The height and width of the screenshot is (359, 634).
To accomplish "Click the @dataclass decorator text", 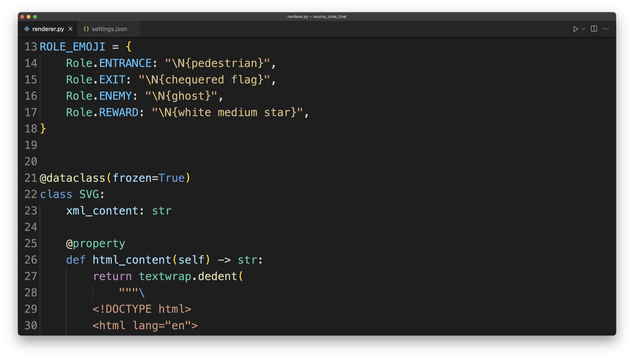I will (72, 178).
